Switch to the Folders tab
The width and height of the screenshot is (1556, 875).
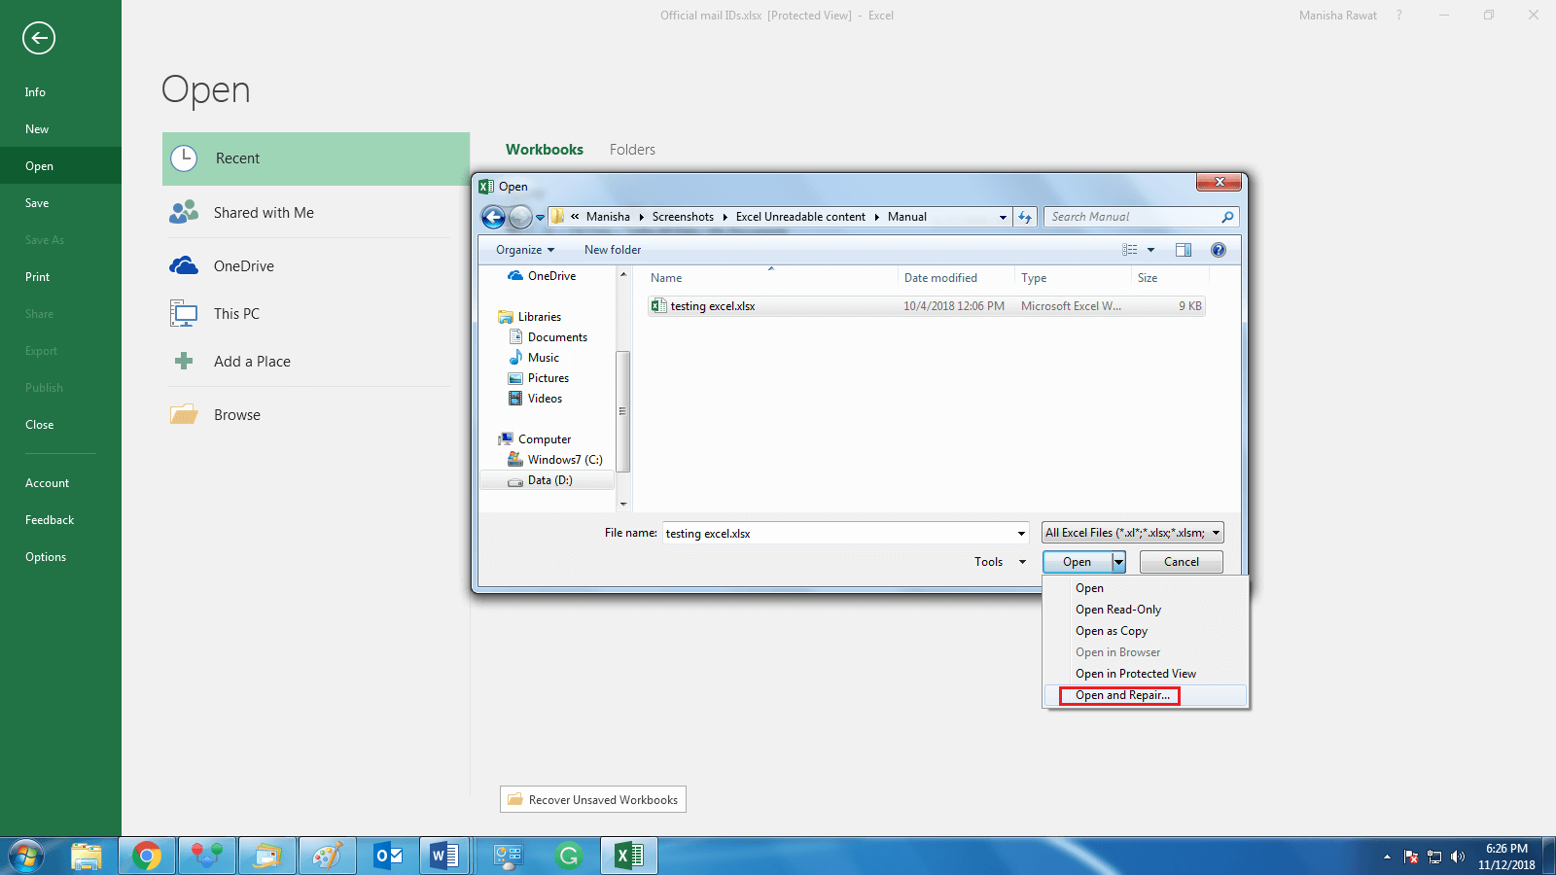point(632,150)
